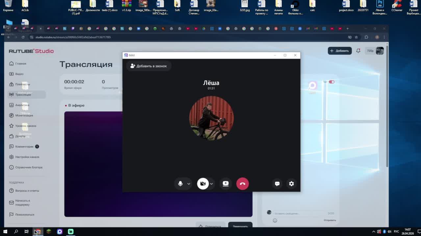
Task: Show hidden system tray icons
Action: (x=374, y=231)
